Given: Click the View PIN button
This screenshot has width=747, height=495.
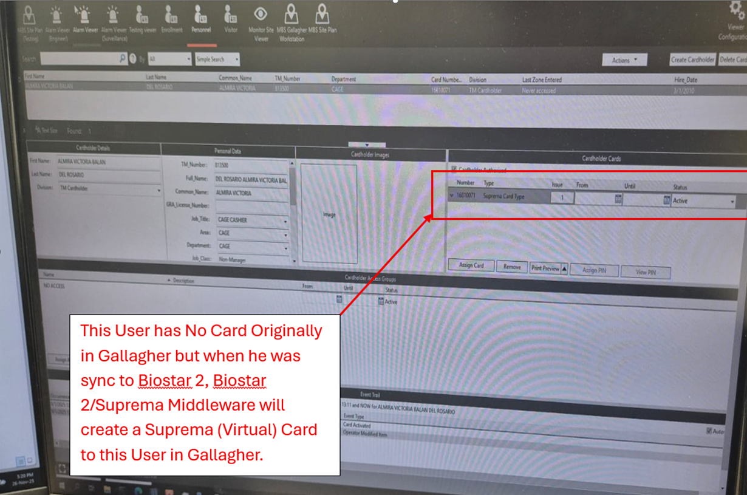Looking at the screenshot, I should [x=646, y=272].
